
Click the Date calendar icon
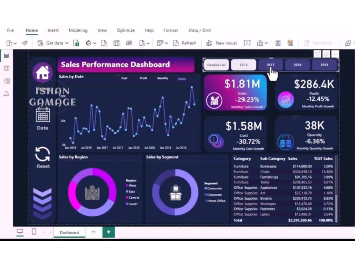pos(43,115)
